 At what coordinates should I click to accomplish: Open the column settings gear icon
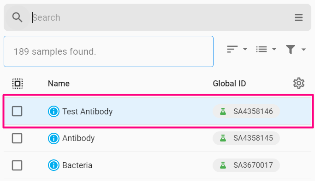(299, 83)
